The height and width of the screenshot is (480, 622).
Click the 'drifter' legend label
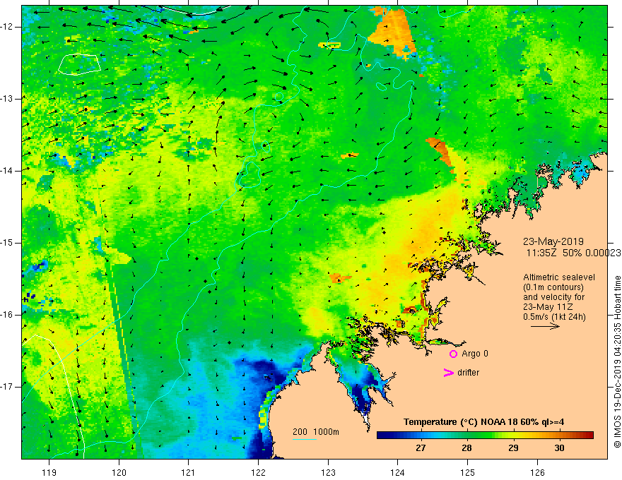[x=468, y=373]
